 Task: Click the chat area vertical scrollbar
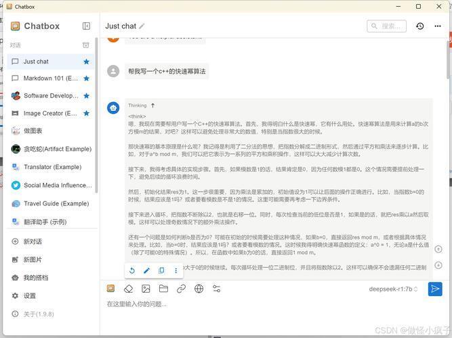(449, 59)
